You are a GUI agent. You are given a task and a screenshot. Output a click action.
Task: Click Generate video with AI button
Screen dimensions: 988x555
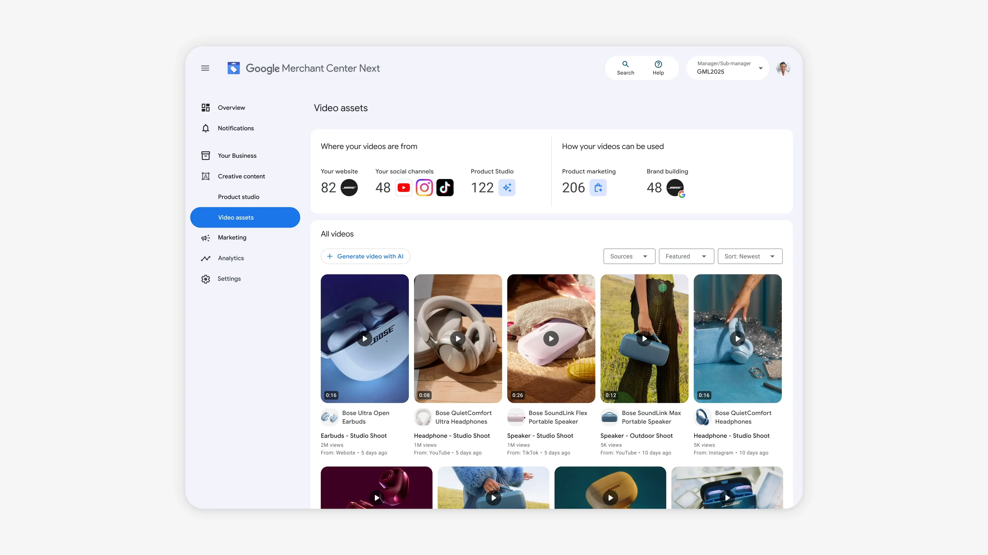coord(366,256)
